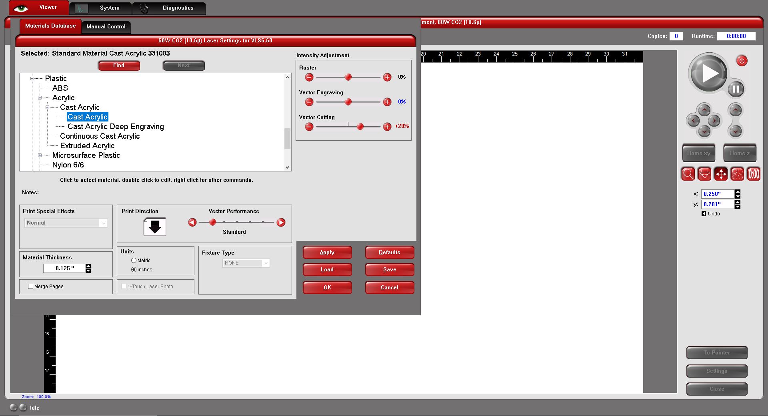Image resolution: width=768 pixels, height=416 pixels.
Task: Jog carriage left in XY pad
Action: pyautogui.click(x=693, y=120)
